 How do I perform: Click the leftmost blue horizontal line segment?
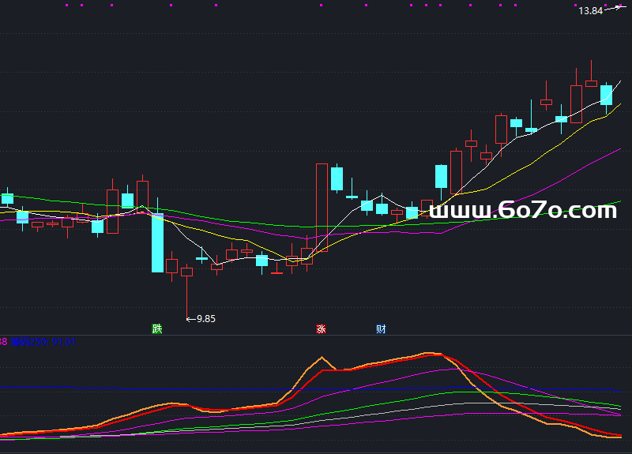tap(61, 388)
